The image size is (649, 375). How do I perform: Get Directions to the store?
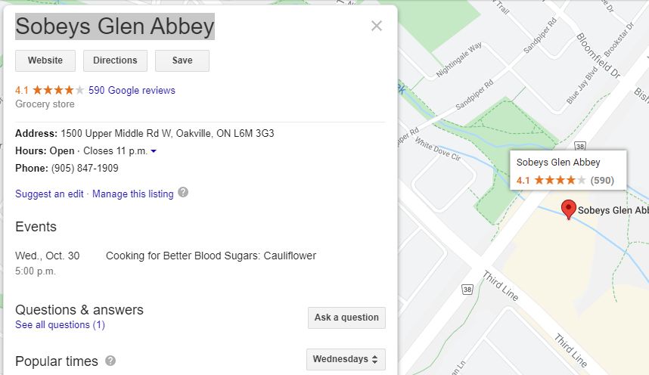coord(115,60)
